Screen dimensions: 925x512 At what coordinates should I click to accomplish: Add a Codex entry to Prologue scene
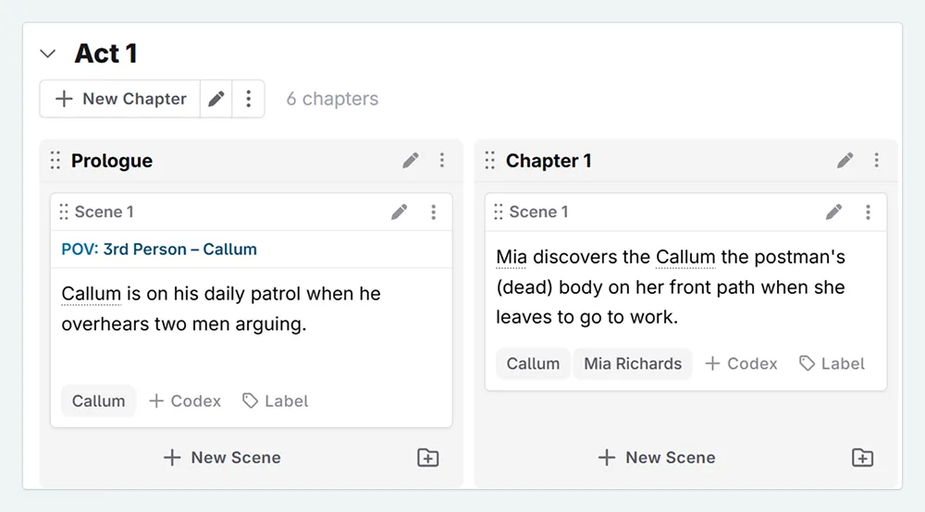click(x=185, y=401)
